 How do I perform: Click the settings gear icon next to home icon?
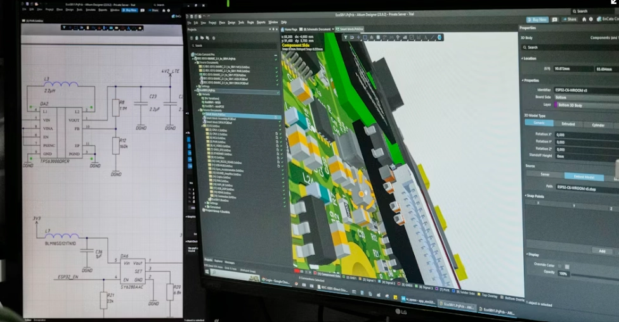coord(590,19)
